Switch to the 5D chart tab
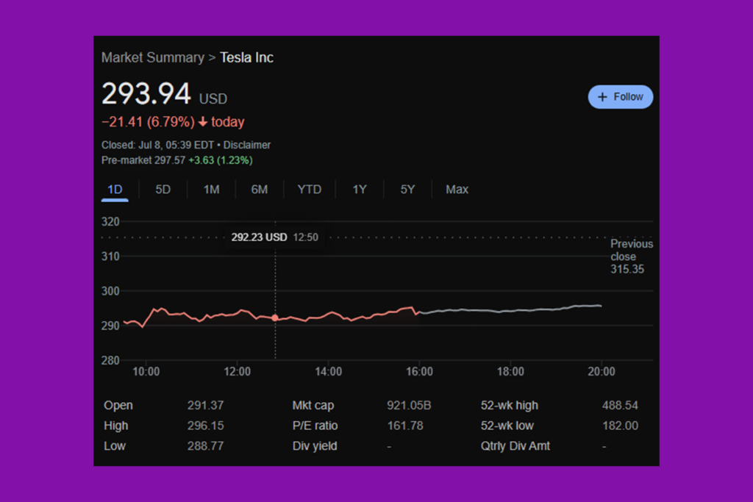The width and height of the screenshot is (753, 502). pos(163,190)
